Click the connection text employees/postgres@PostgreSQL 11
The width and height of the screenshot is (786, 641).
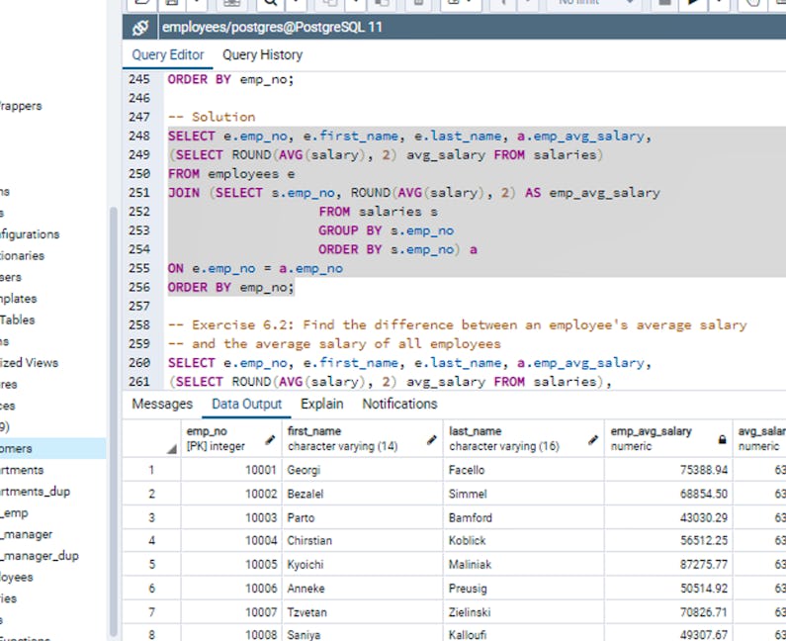(272, 27)
